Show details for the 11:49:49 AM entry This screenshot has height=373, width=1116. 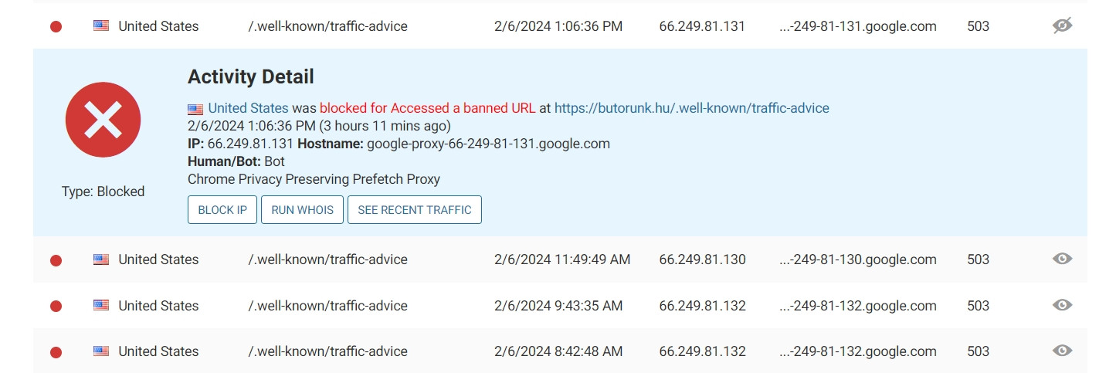pos(1063,259)
